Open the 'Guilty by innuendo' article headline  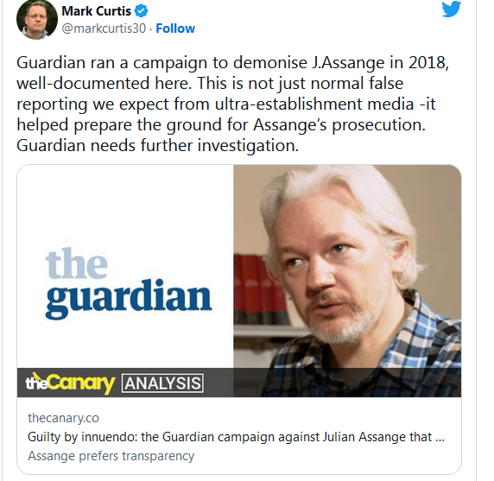click(236, 437)
